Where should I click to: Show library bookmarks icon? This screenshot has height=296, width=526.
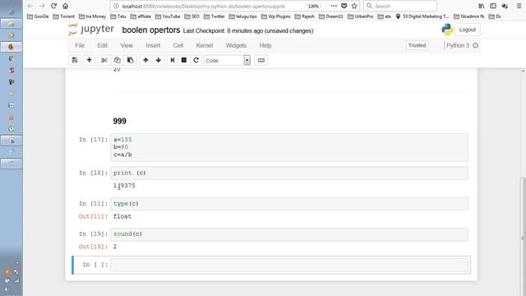[x=482, y=6]
